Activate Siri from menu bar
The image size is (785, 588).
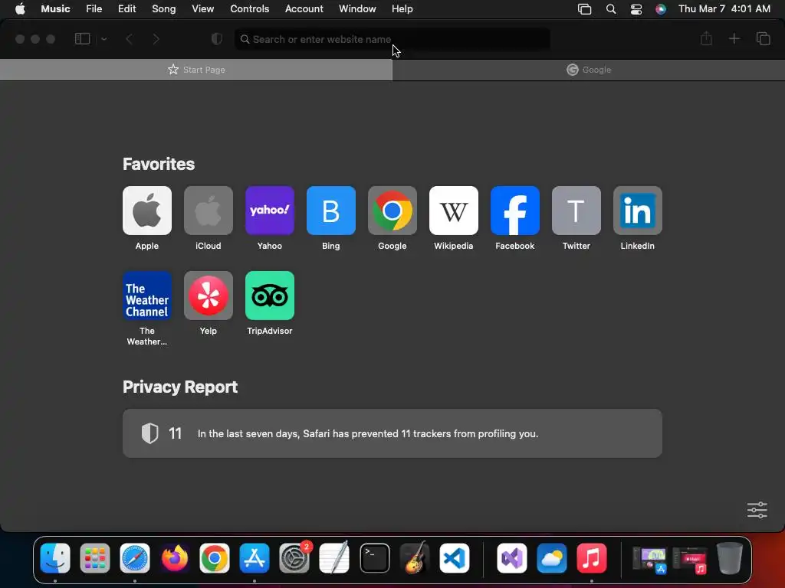pos(661,9)
